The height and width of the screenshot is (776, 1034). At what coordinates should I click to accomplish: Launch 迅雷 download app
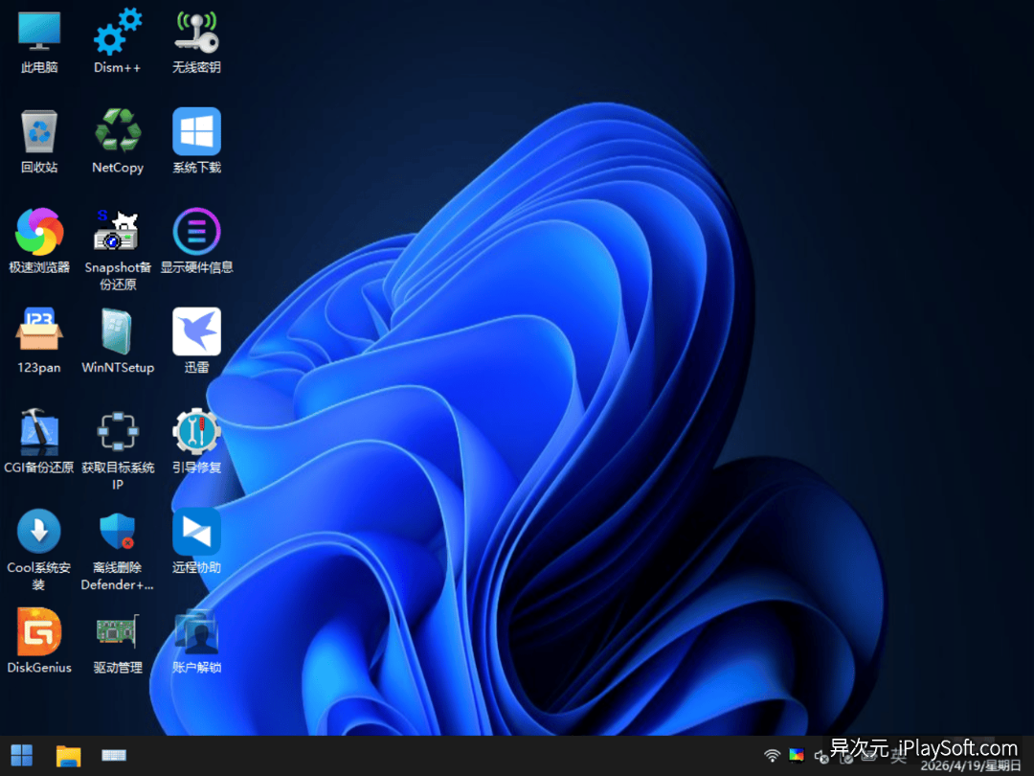click(x=196, y=341)
